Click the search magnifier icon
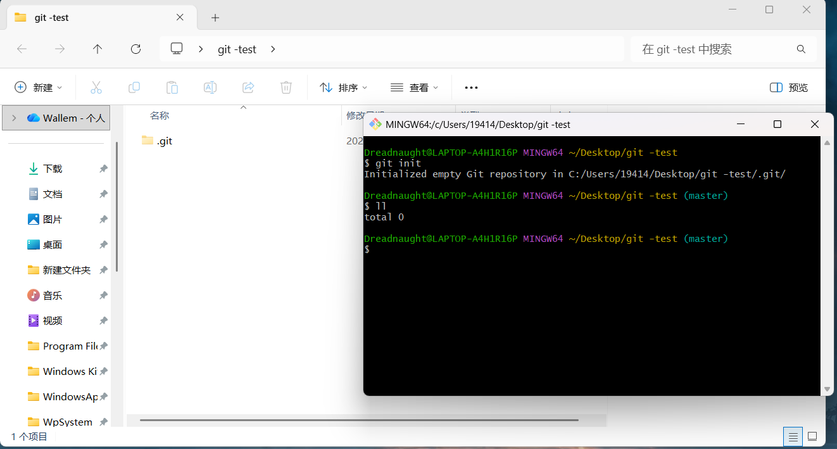 [x=801, y=49]
